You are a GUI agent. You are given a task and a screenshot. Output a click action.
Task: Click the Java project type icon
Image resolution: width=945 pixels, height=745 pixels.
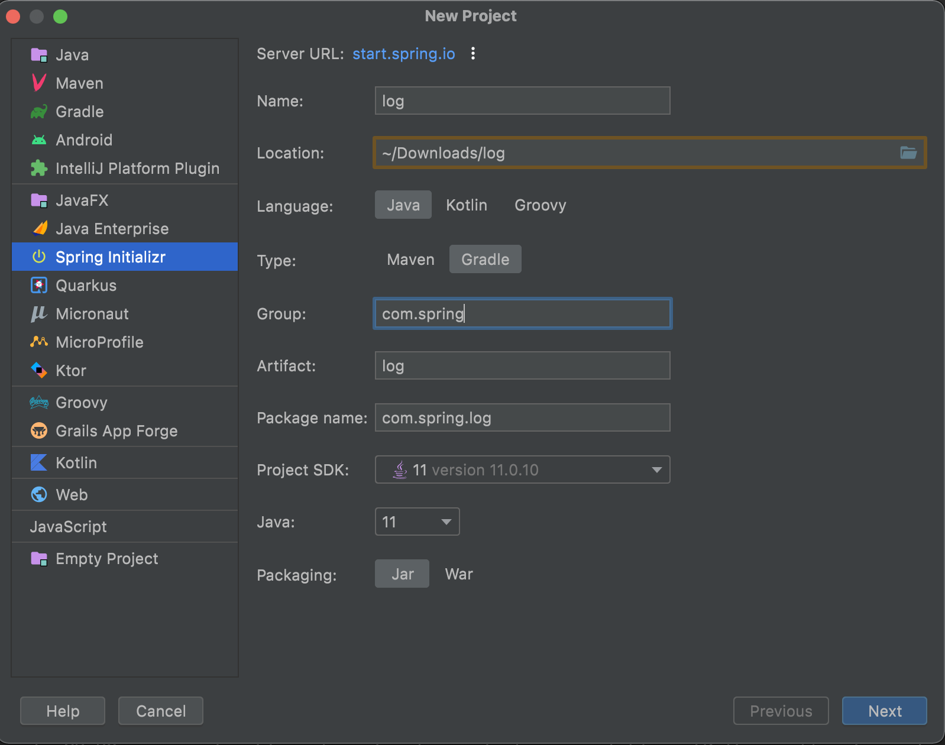click(x=39, y=55)
